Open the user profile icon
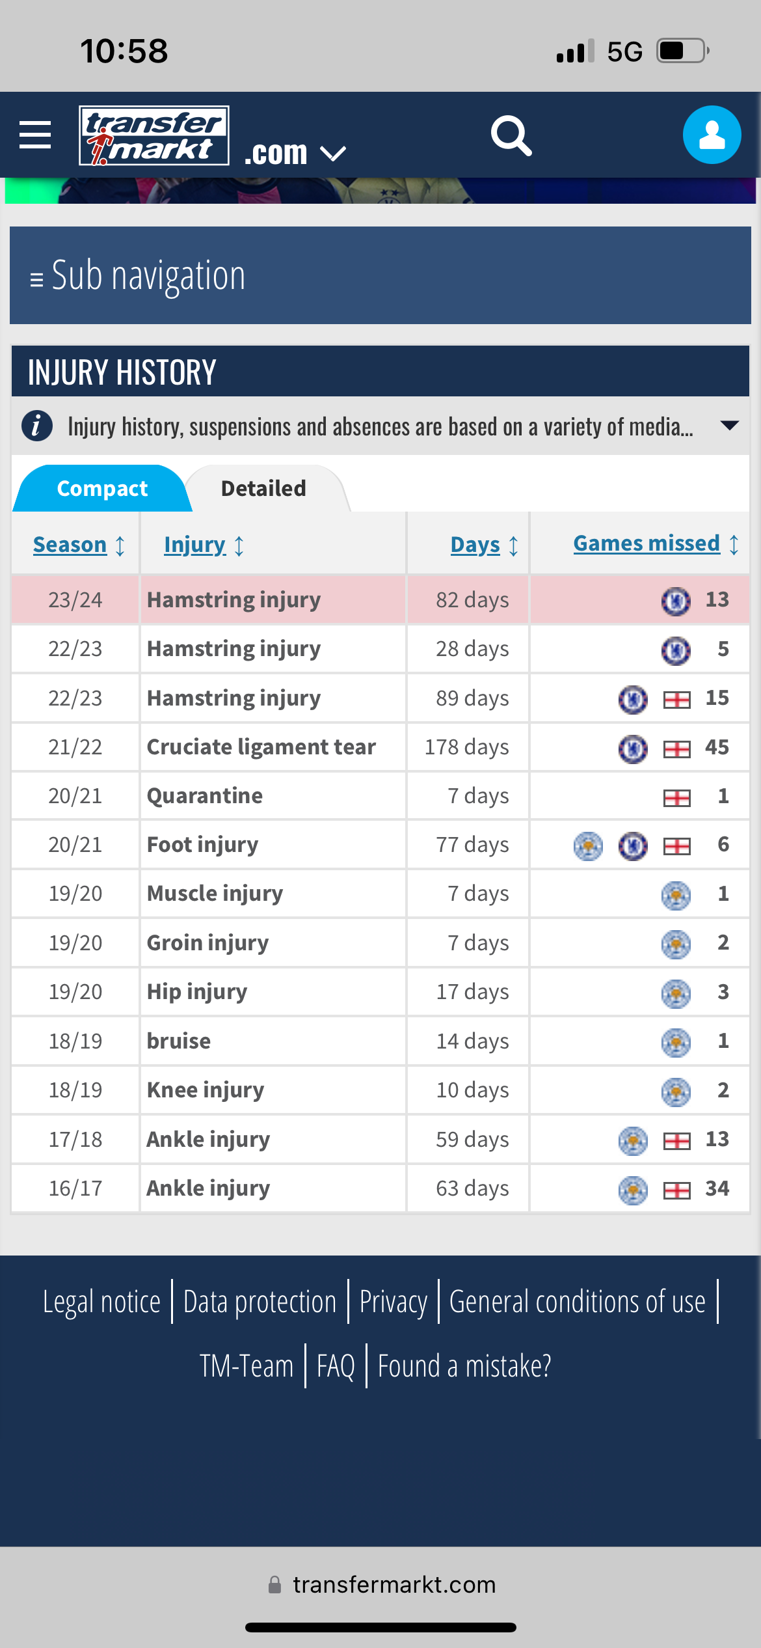This screenshot has width=761, height=1648. pyautogui.click(x=712, y=135)
